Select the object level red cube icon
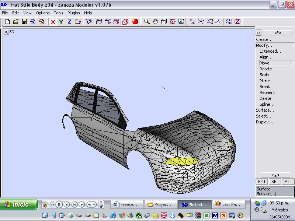Image resolution: width=295 pixels, height=221 pixels. click(125, 22)
